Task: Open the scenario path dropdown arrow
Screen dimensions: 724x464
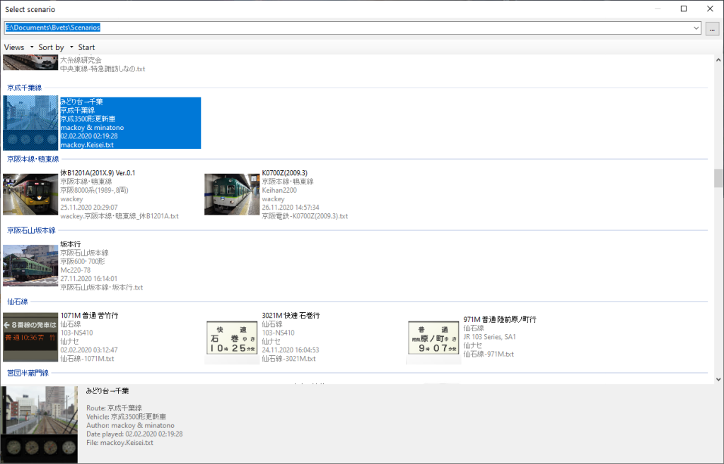Action: point(696,28)
